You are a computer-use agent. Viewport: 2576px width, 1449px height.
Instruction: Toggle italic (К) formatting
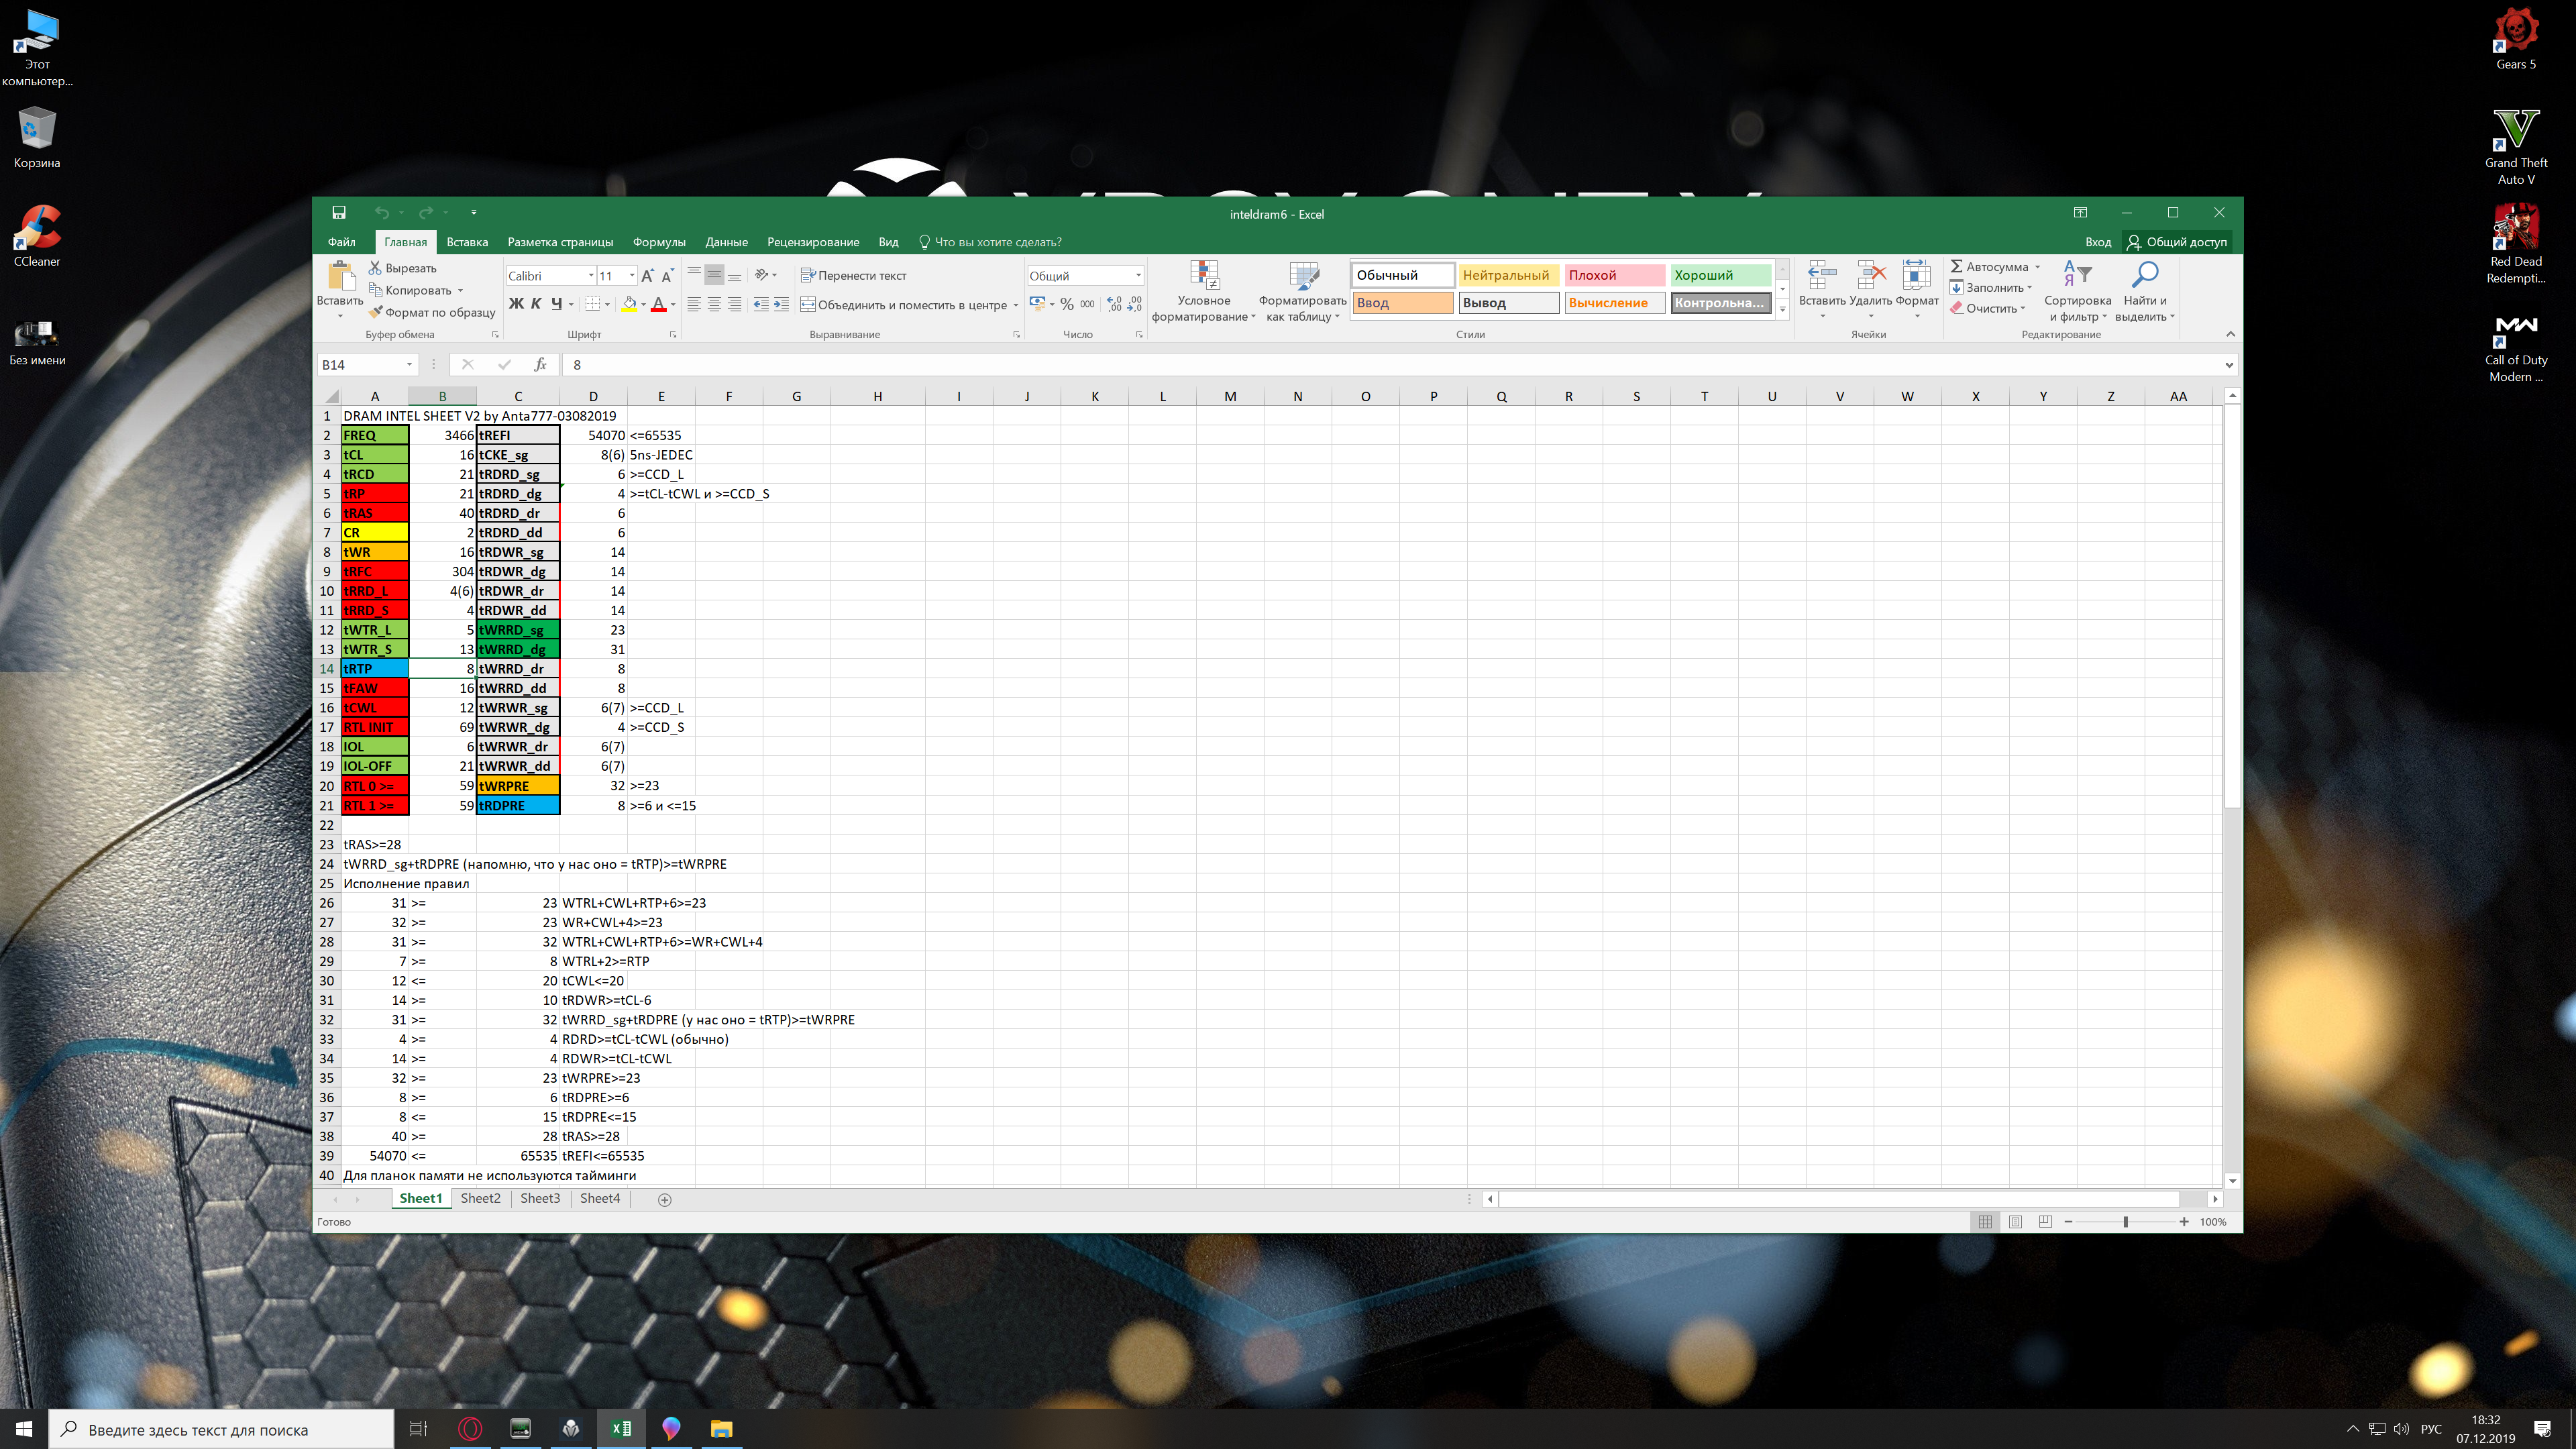click(536, 304)
